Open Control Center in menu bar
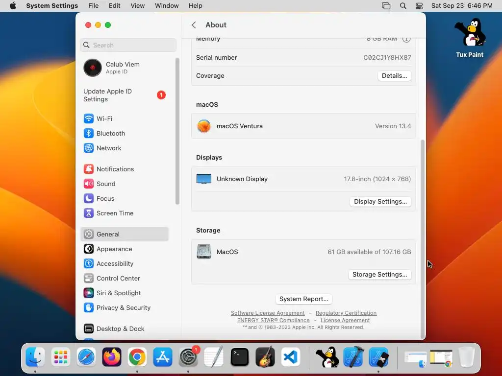 pyautogui.click(x=419, y=6)
